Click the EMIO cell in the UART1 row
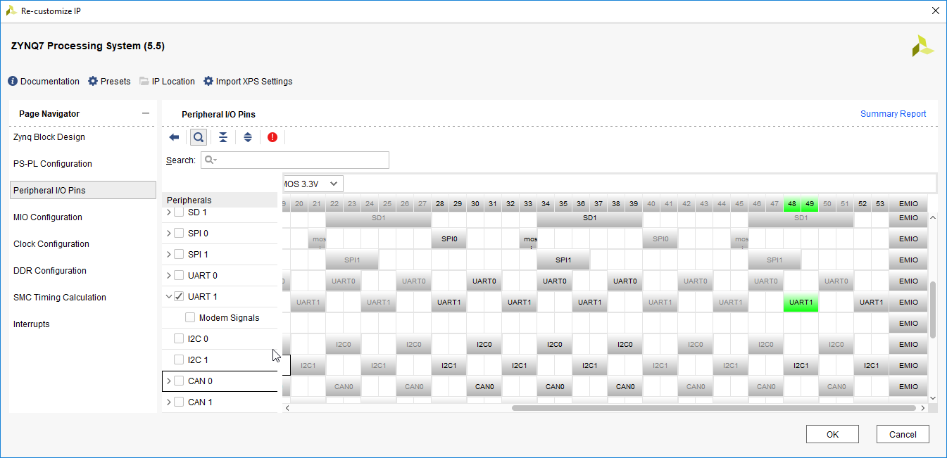947x458 pixels. [908, 303]
